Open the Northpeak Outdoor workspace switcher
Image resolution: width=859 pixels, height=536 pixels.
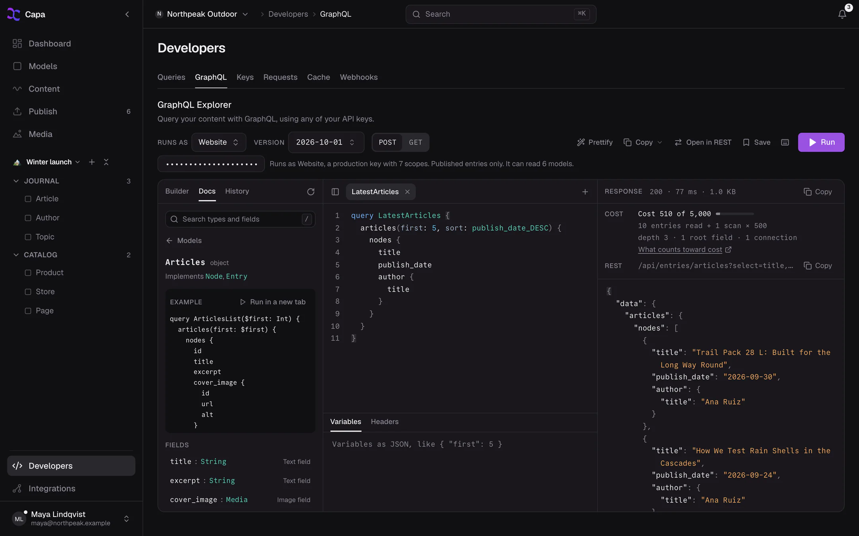point(202,14)
